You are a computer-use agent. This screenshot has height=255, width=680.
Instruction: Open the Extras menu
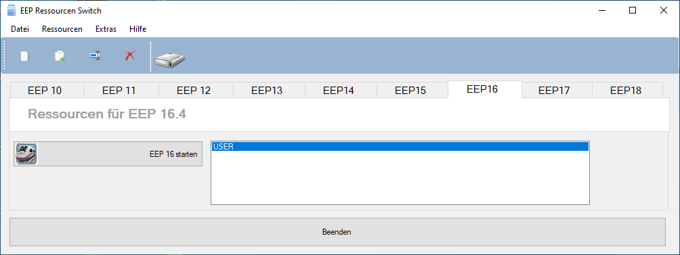(x=106, y=29)
